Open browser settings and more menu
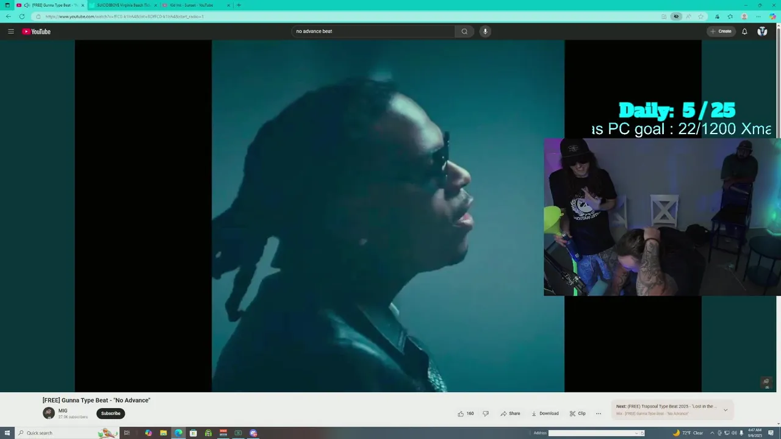Viewport: 781px width, 439px height. pyautogui.click(x=758, y=16)
